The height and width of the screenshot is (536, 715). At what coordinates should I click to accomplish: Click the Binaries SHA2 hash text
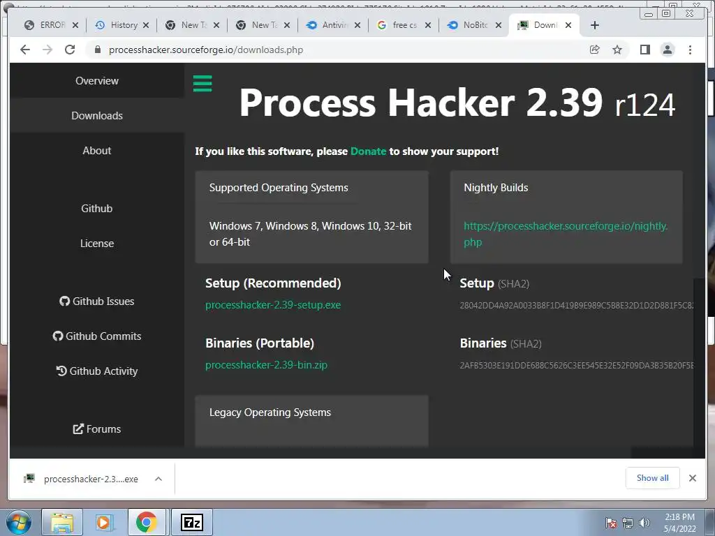576,366
